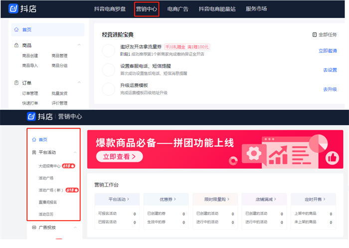Open 评价管理 in the sidebar
The height and width of the screenshot is (248, 349).
59,103
